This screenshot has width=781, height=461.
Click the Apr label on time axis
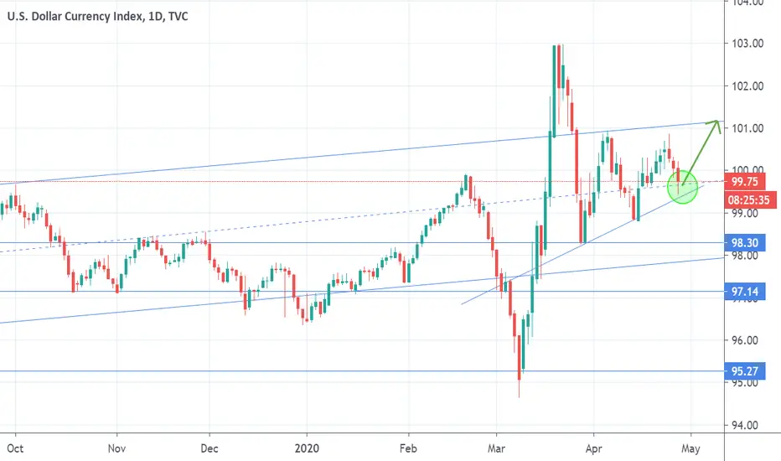tap(594, 448)
